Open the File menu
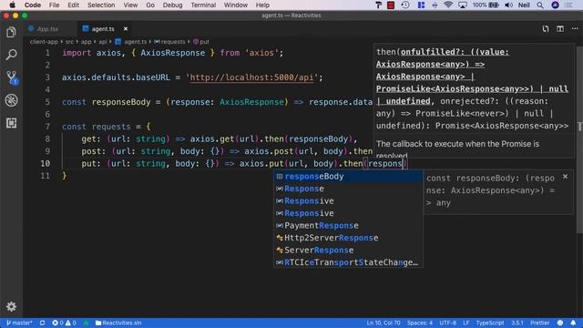Image resolution: width=583 pixels, height=328 pixels. click(54, 5)
